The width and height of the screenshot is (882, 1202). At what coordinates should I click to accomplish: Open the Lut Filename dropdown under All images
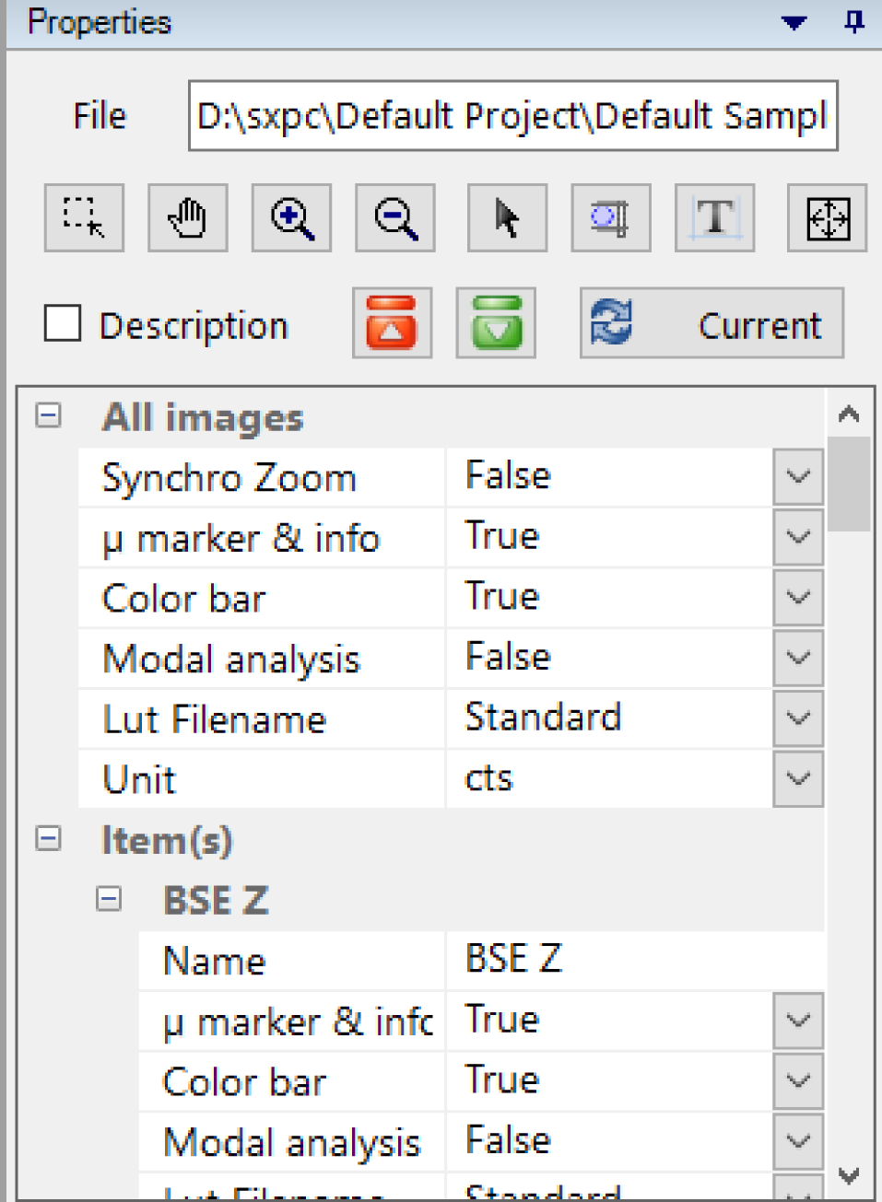pos(797,718)
